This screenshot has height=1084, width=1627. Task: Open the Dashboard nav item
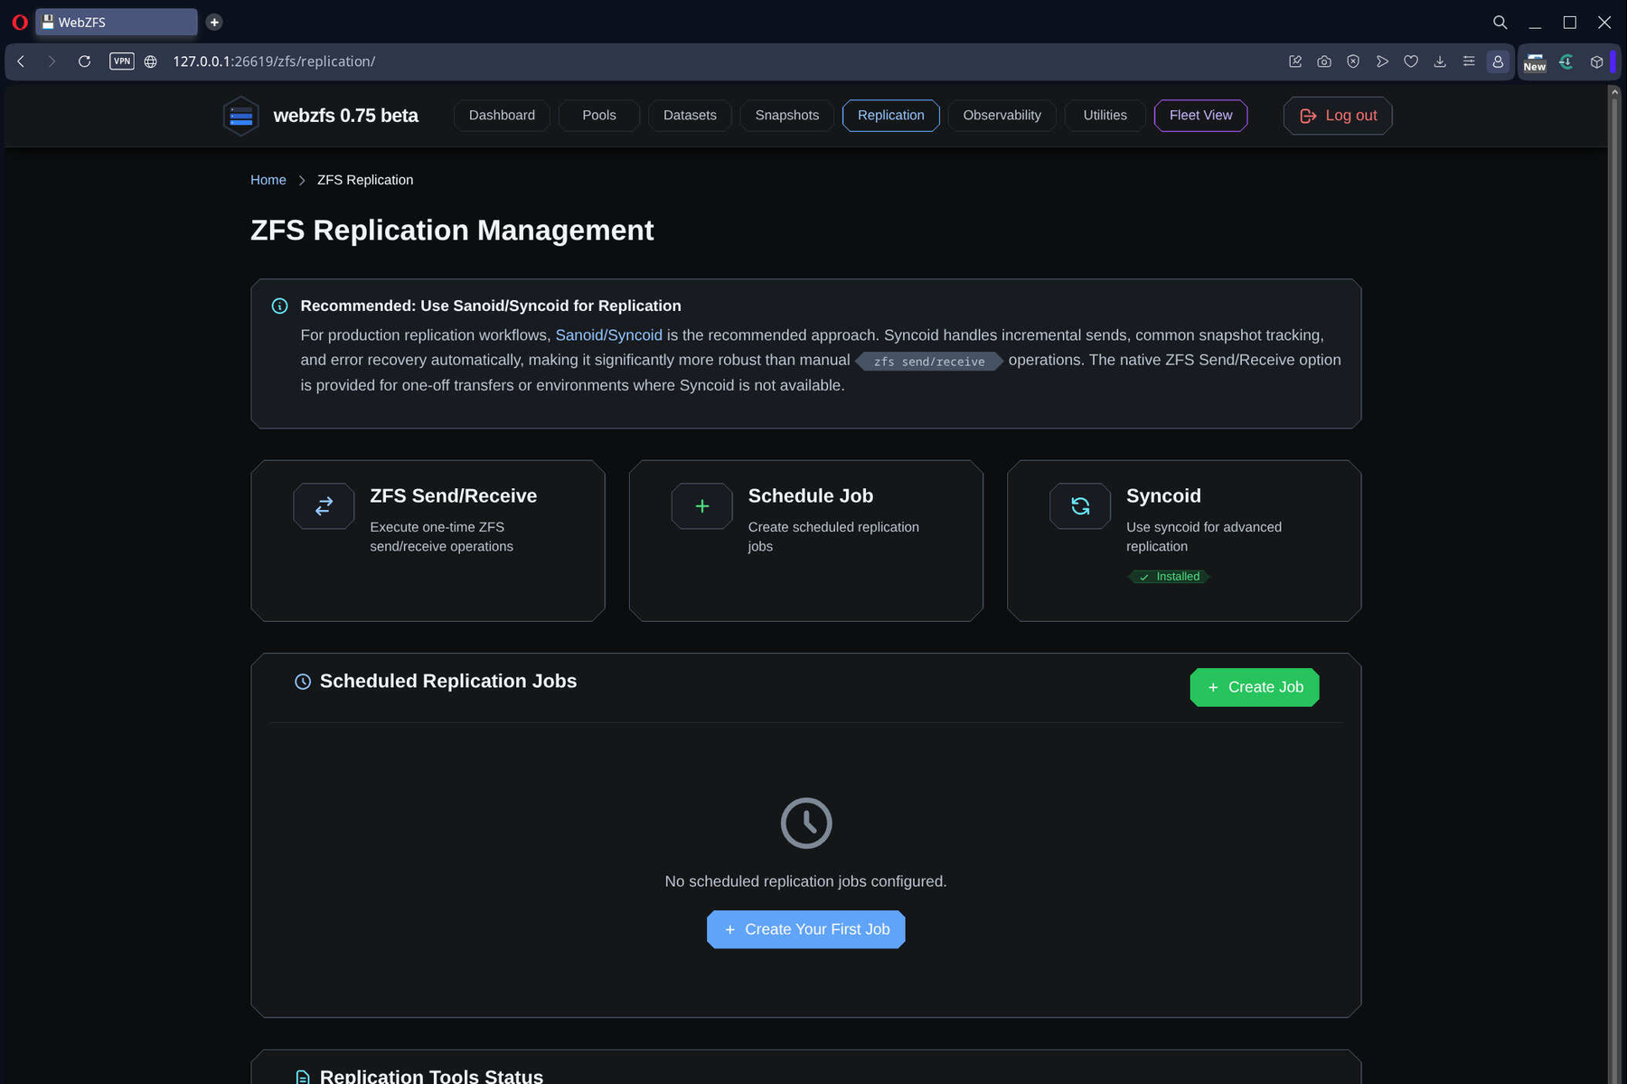click(x=502, y=116)
